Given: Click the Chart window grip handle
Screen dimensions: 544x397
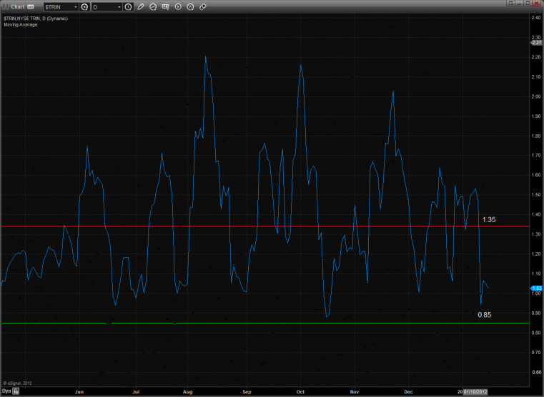Looking at the screenshot, I should tap(6, 6).
